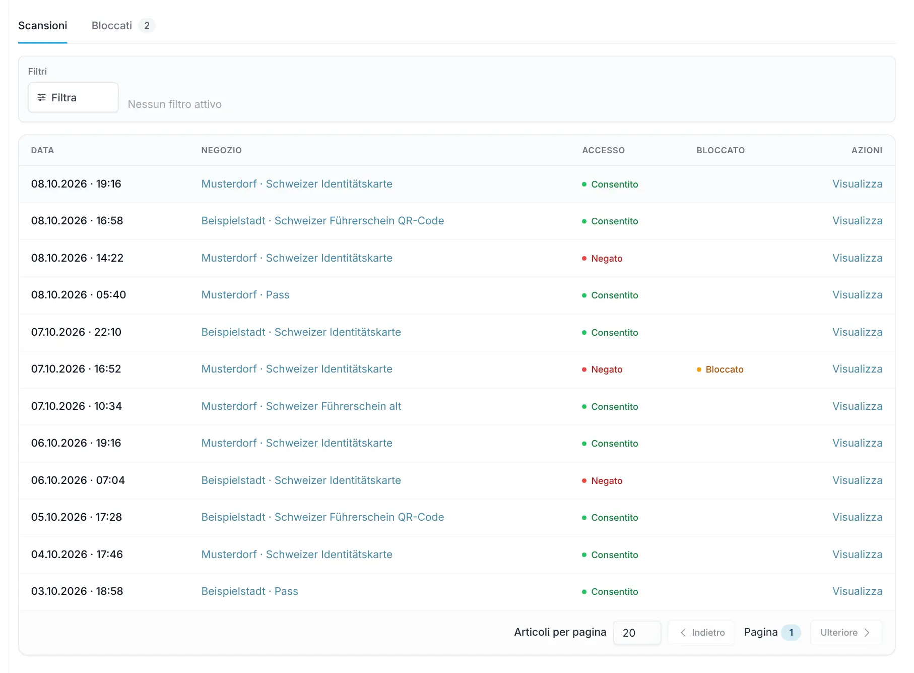
Task: Click Visualizza for the 05.10.2026 17:28 scan
Action: 857,517
